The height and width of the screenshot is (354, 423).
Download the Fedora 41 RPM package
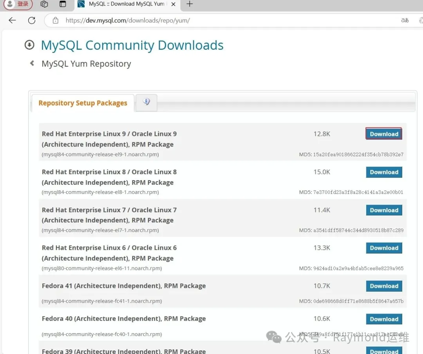click(384, 286)
